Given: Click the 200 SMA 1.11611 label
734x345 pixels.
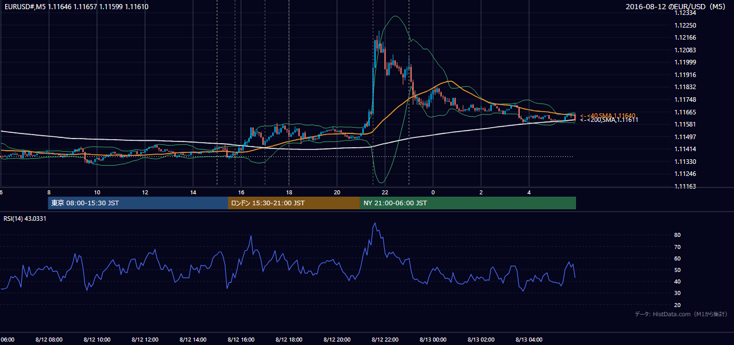Looking at the screenshot, I should (609, 120).
